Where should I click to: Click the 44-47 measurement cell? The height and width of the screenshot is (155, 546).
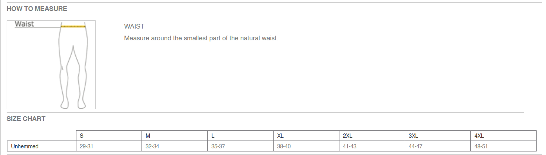coord(438,146)
